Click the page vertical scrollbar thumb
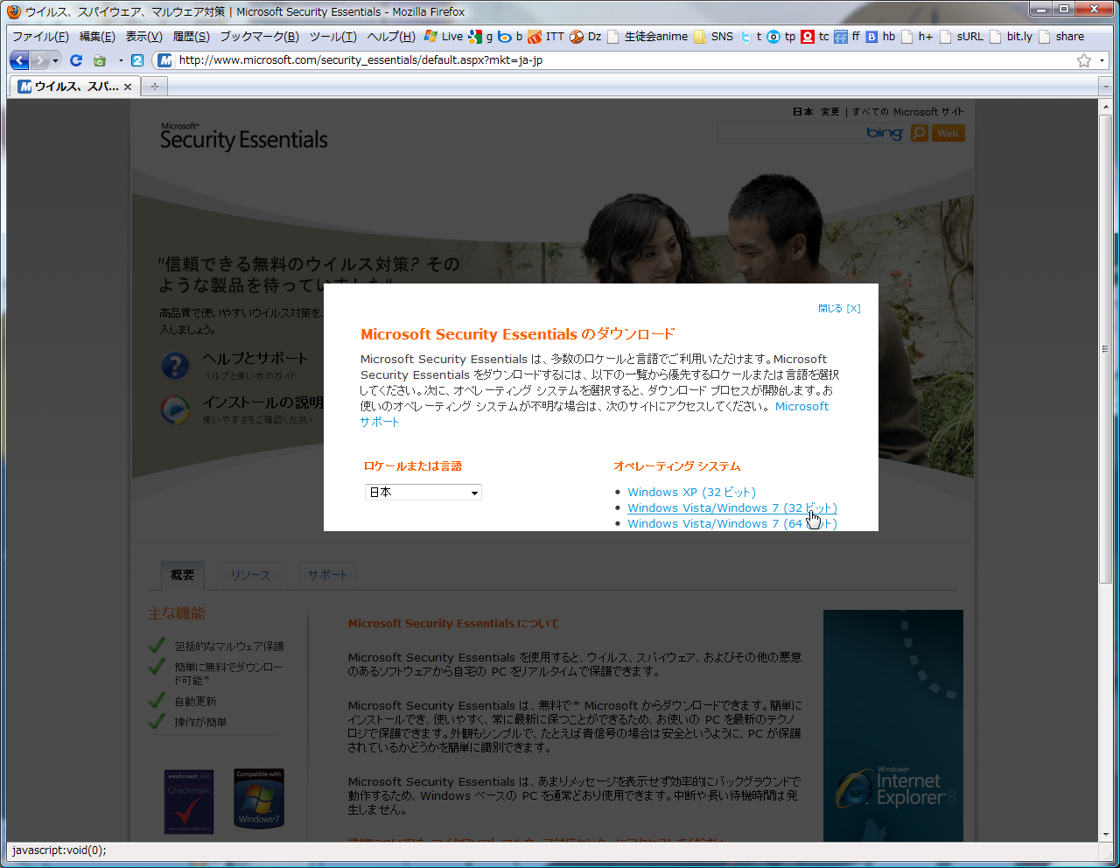1120x868 pixels. click(x=1106, y=348)
